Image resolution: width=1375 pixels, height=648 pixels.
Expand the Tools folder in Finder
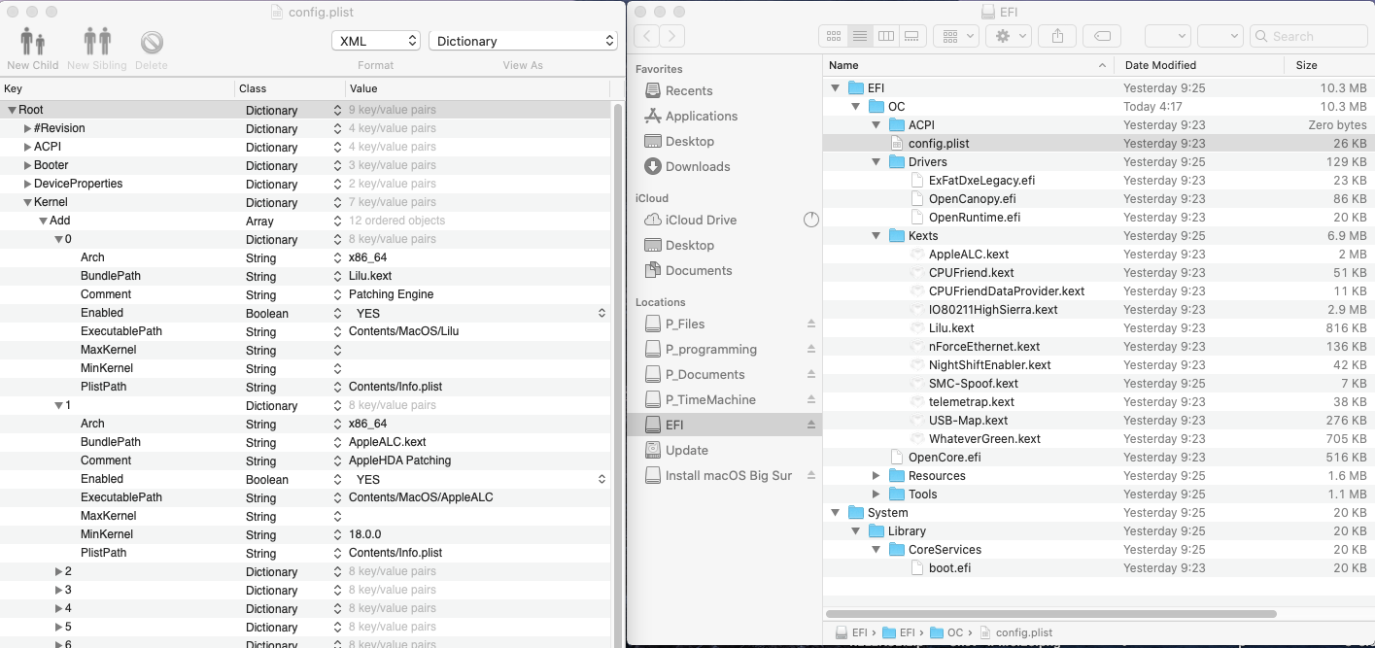pos(876,494)
